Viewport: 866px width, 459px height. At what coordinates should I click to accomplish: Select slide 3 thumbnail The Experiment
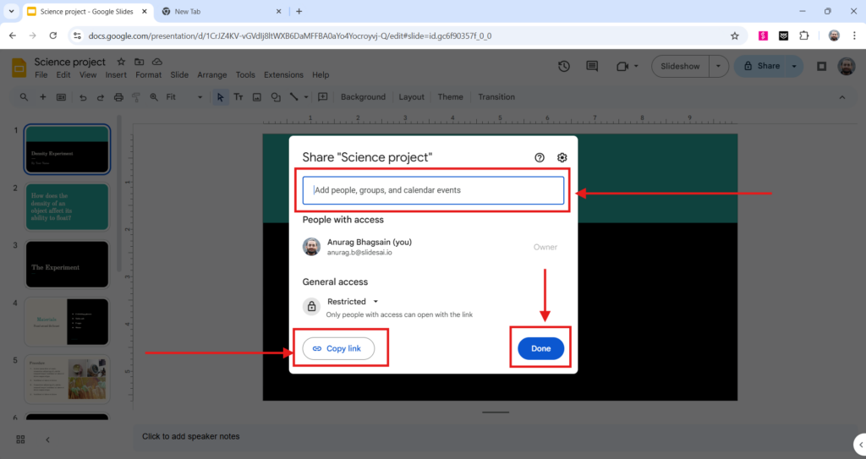point(67,264)
